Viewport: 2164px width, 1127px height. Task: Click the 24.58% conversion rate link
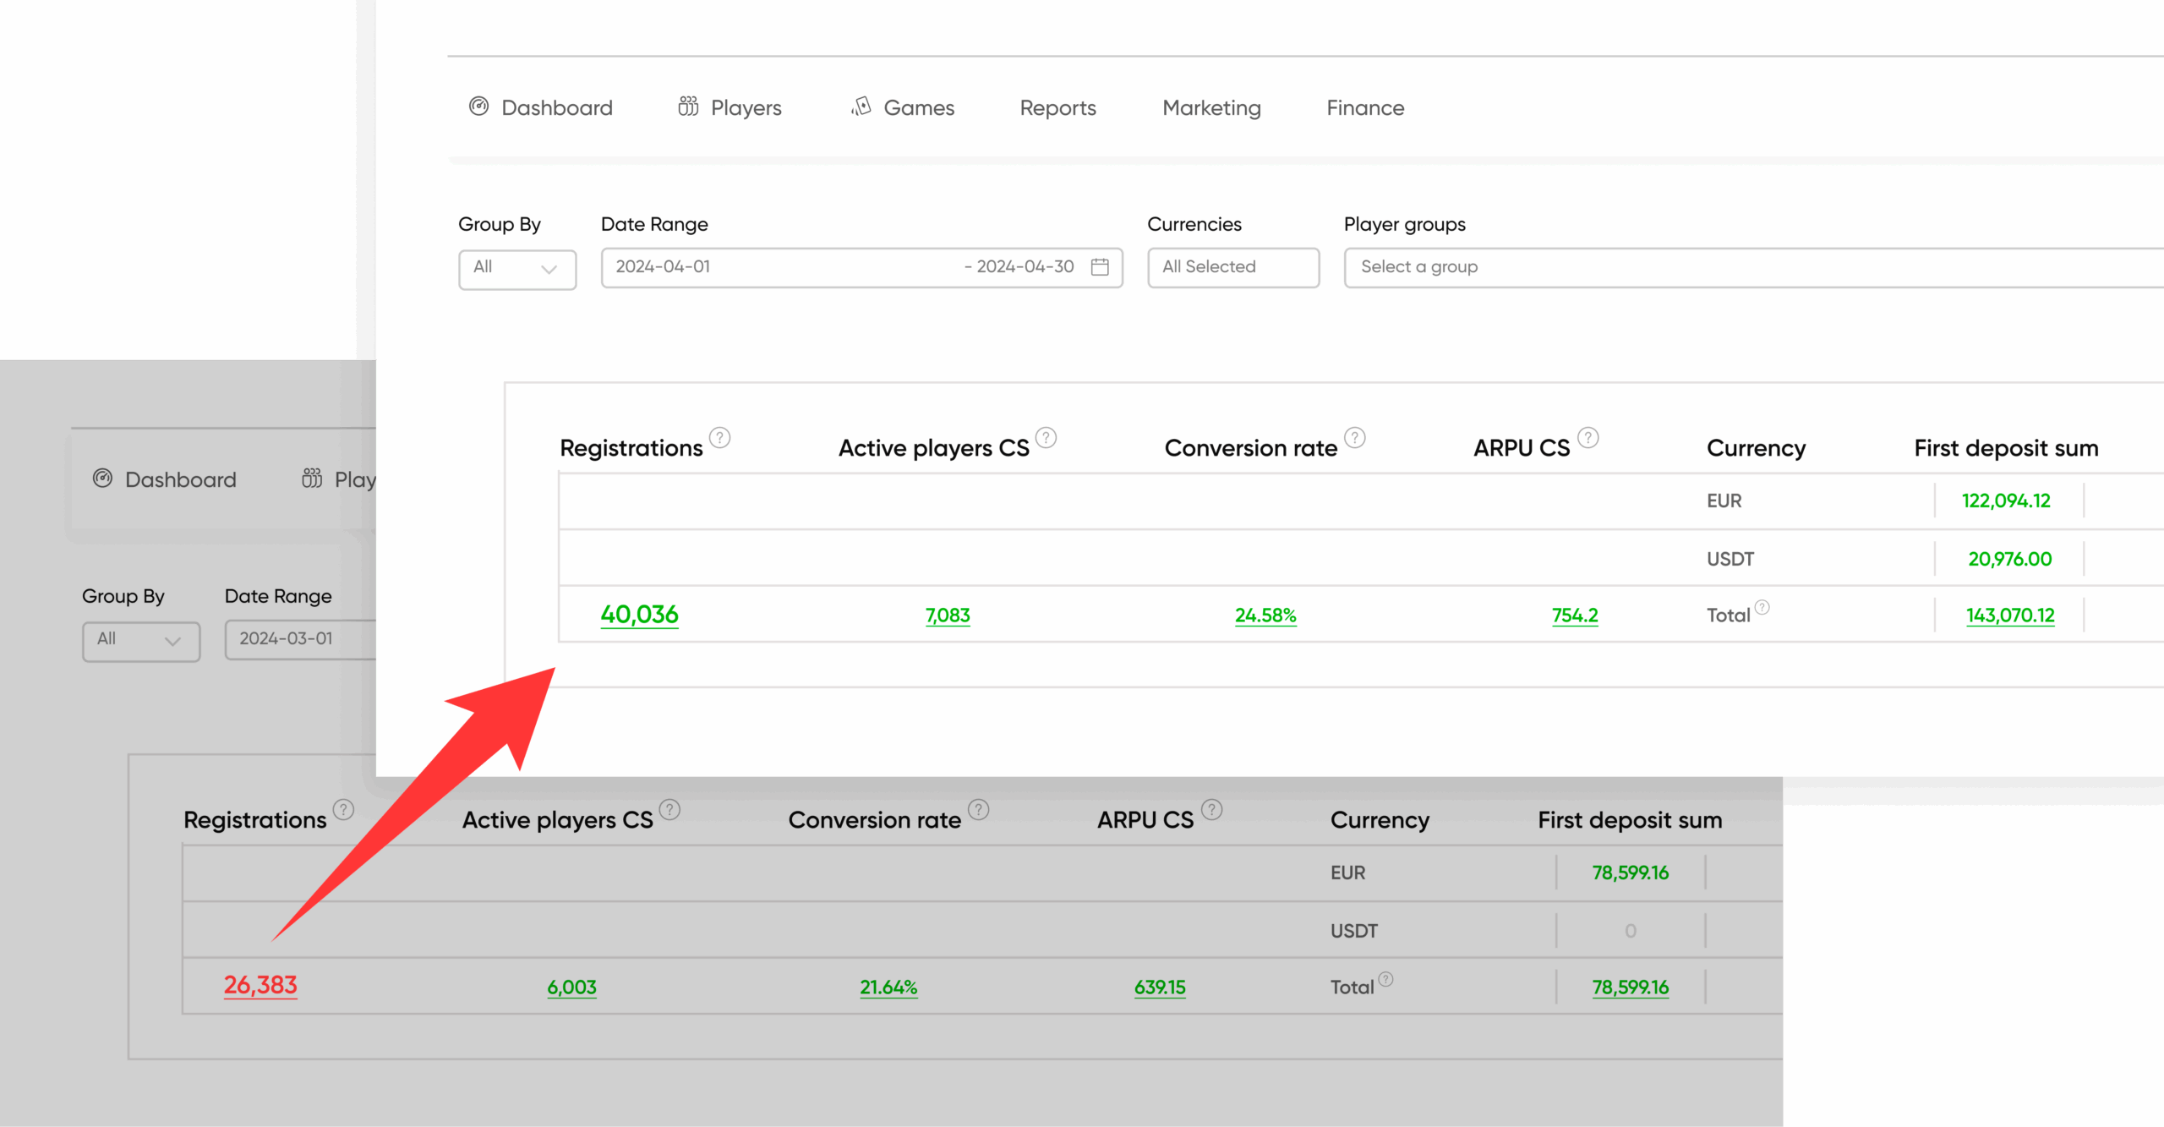(x=1265, y=615)
